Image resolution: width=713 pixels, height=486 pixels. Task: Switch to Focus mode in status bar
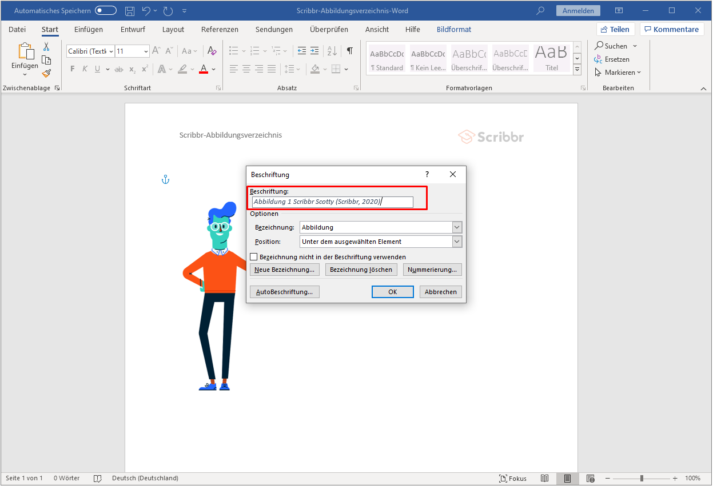(513, 478)
